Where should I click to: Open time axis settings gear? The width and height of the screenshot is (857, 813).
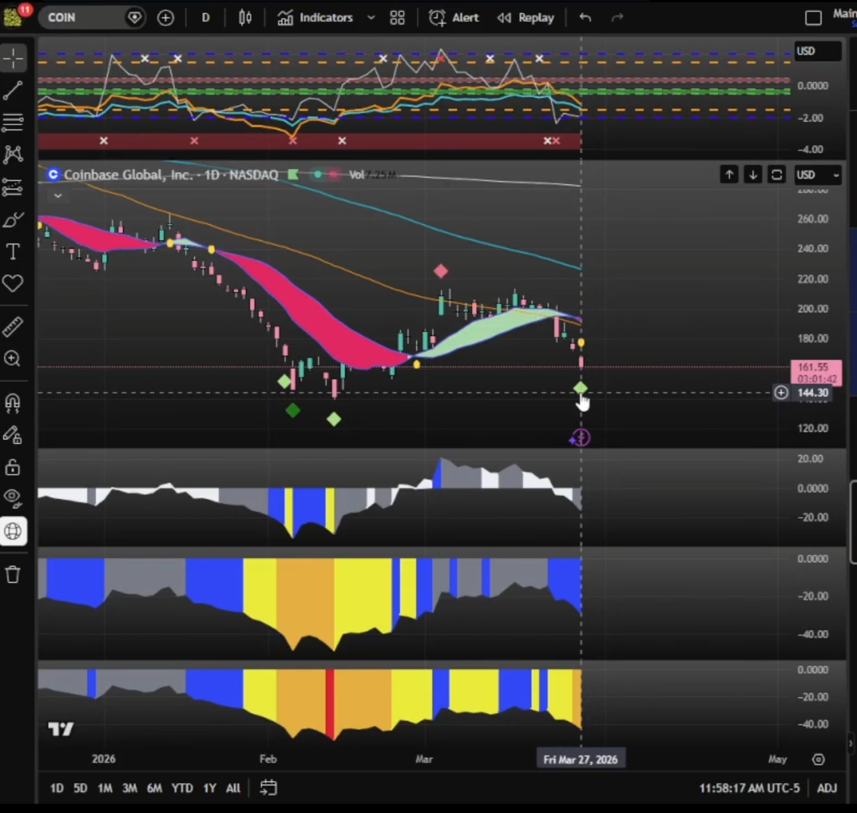(819, 760)
